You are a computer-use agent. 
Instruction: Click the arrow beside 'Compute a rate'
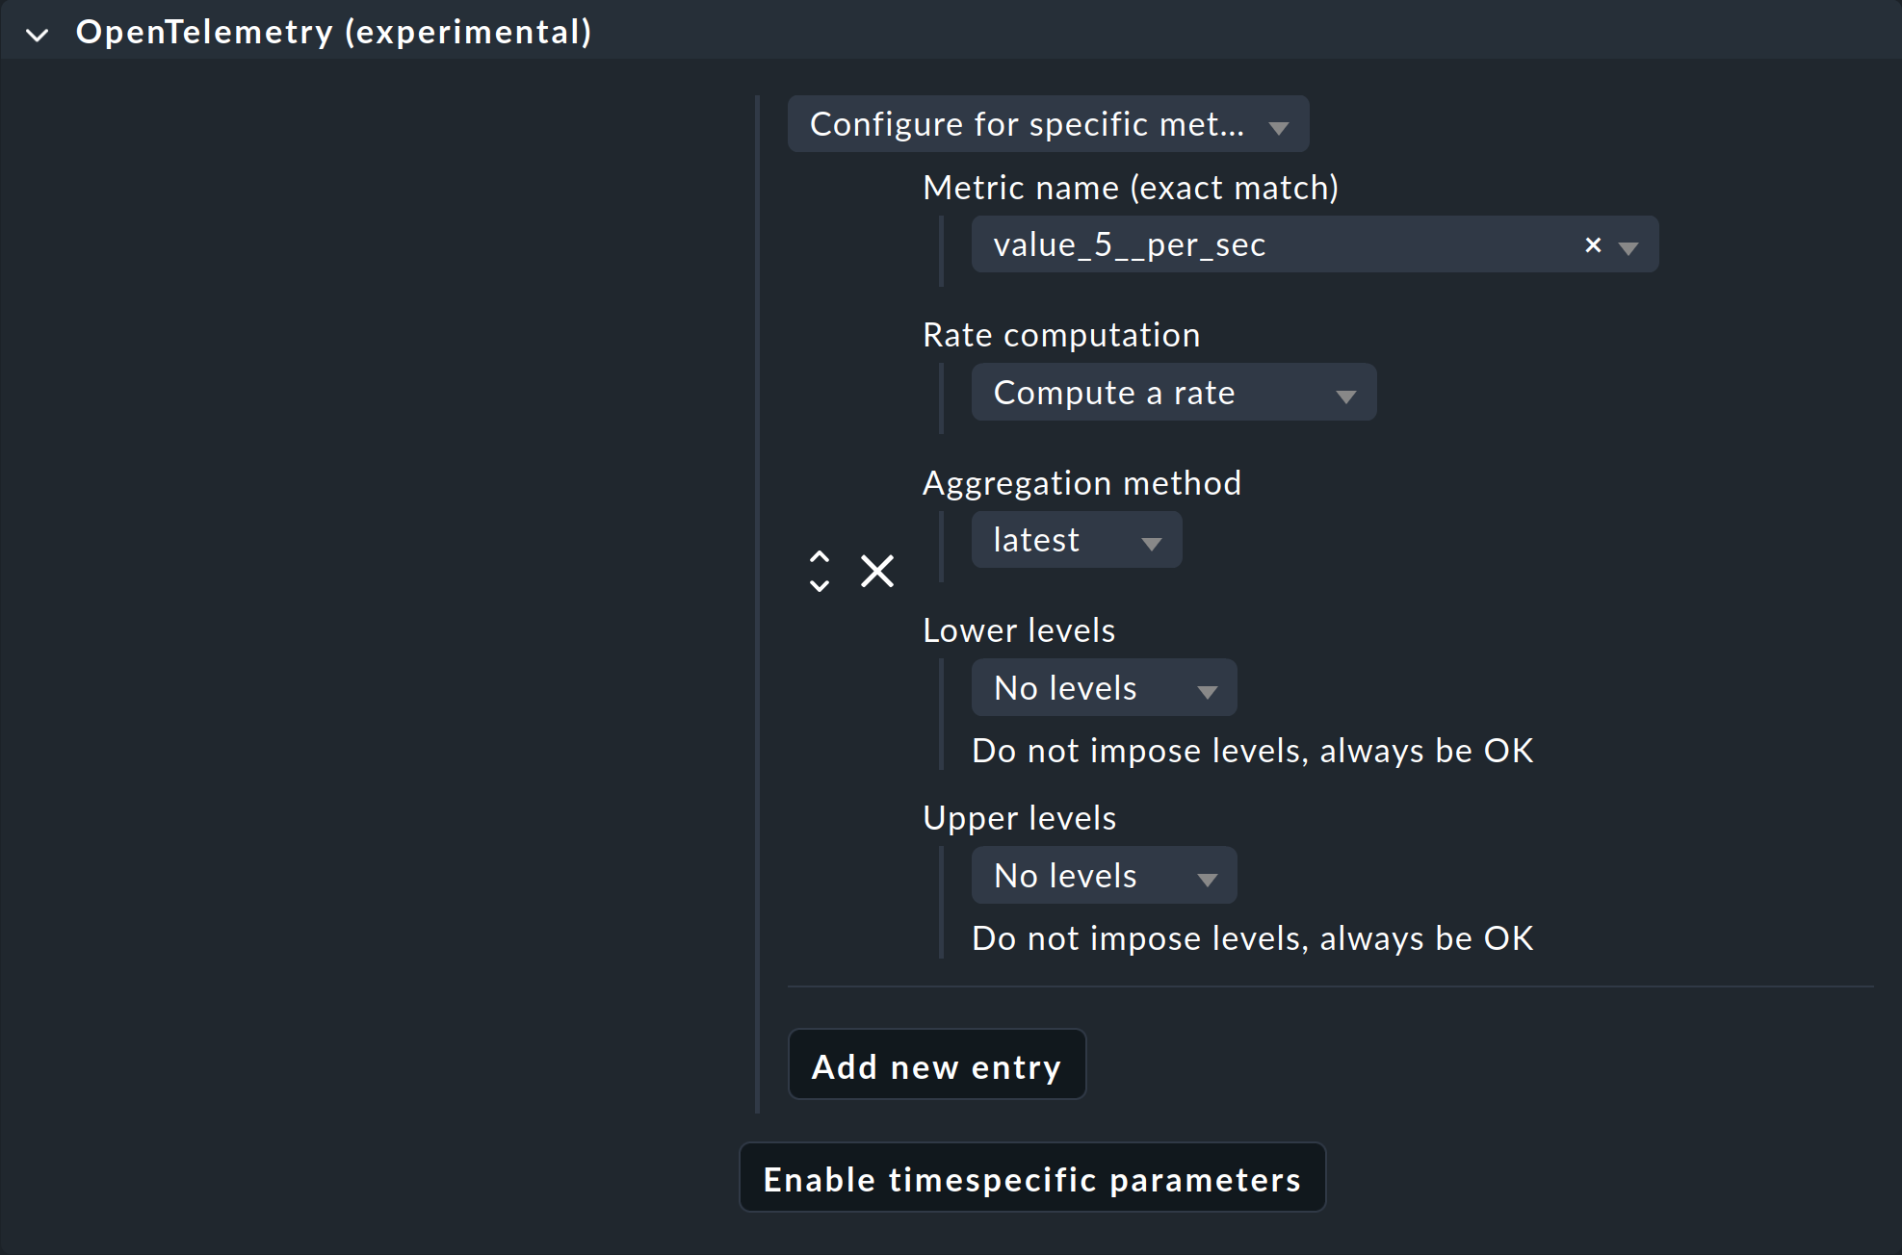pos(1346,396)
